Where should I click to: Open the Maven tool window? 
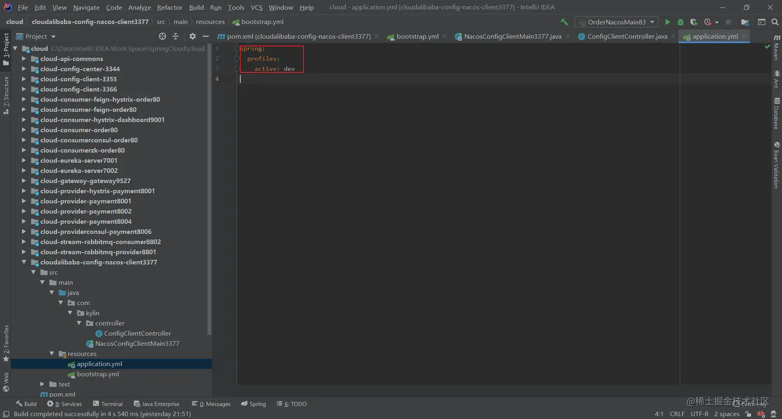click(x=776, y=48)
